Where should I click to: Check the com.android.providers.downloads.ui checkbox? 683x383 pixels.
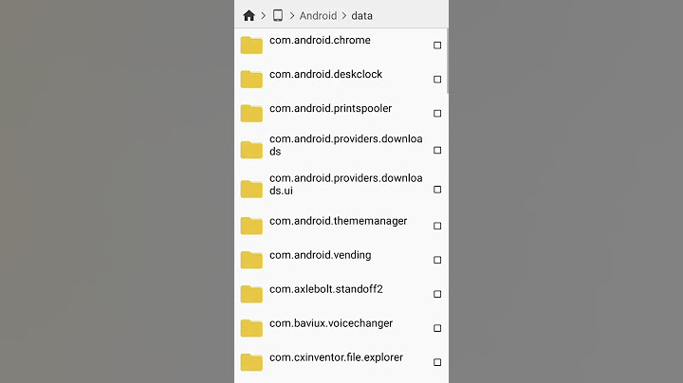point(437,190)
